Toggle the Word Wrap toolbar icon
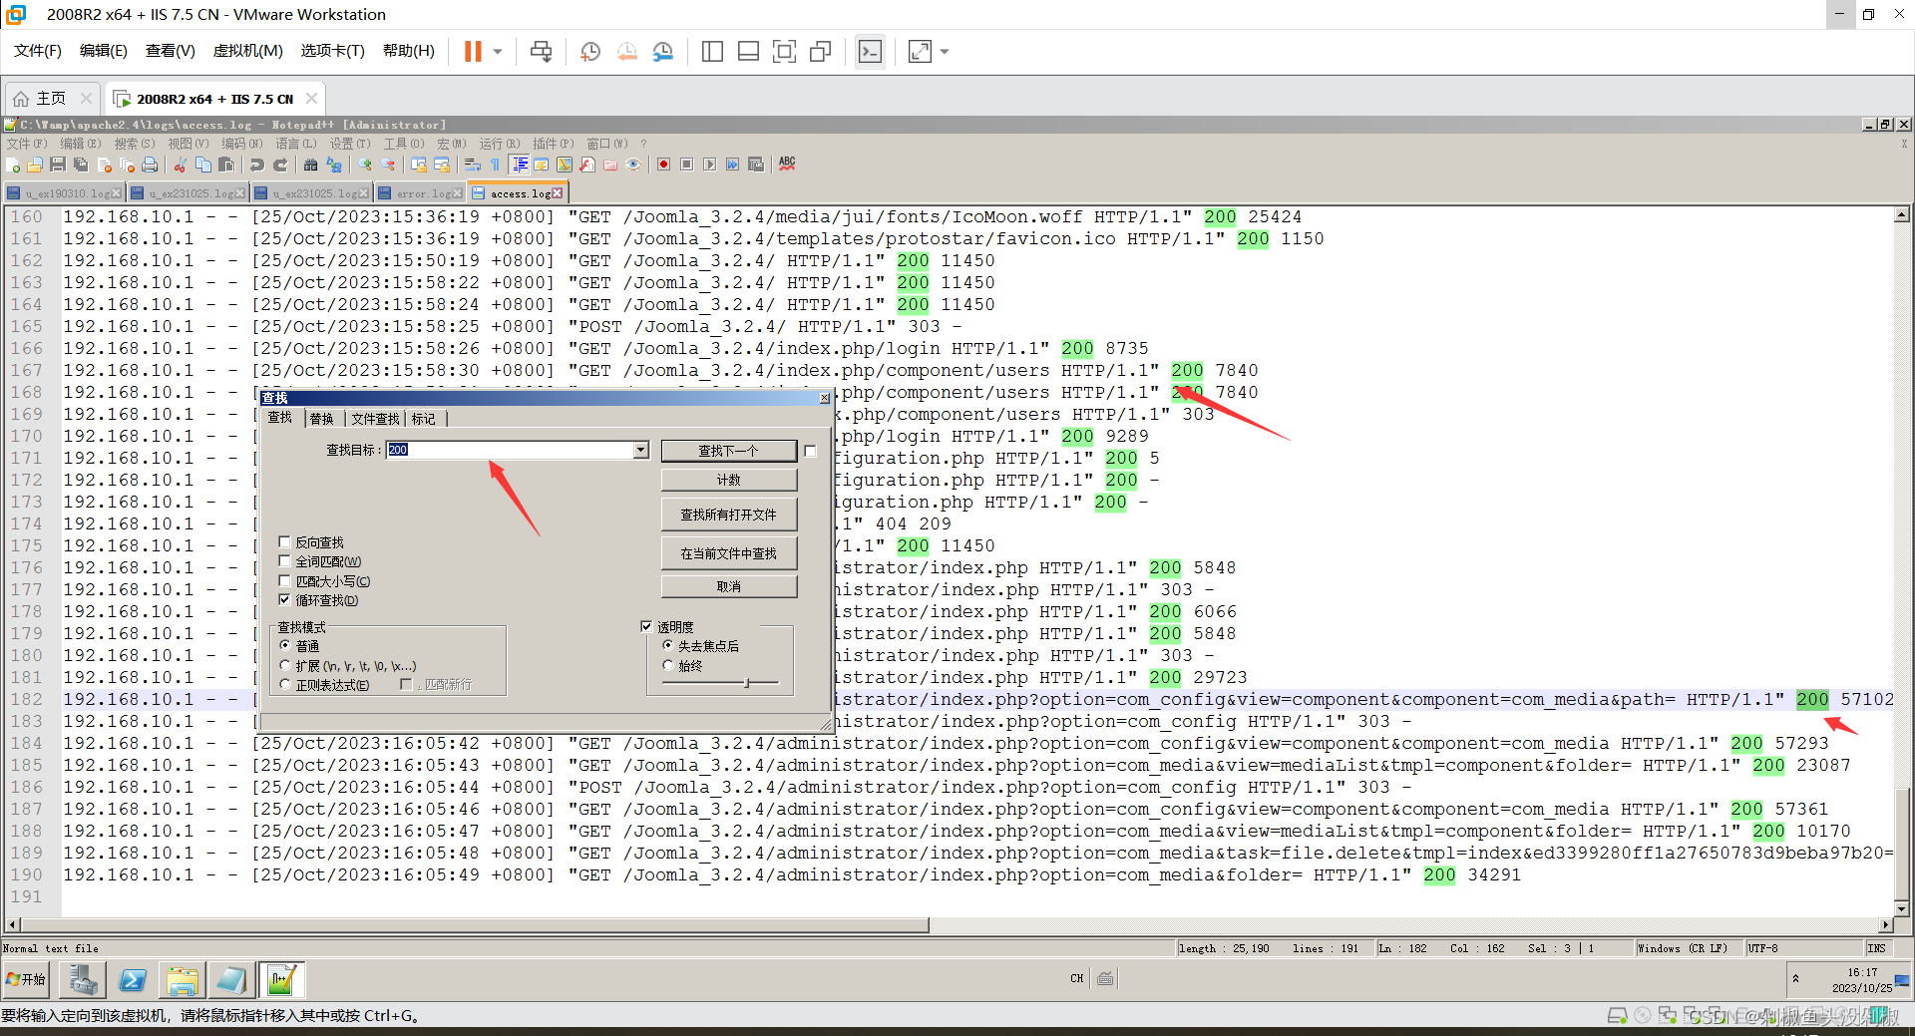 [x=473, y=165]
